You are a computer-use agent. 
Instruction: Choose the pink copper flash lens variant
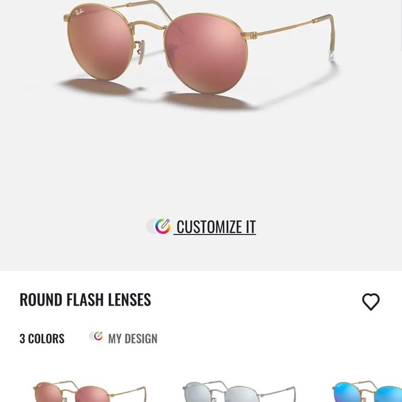click(89, 392)
